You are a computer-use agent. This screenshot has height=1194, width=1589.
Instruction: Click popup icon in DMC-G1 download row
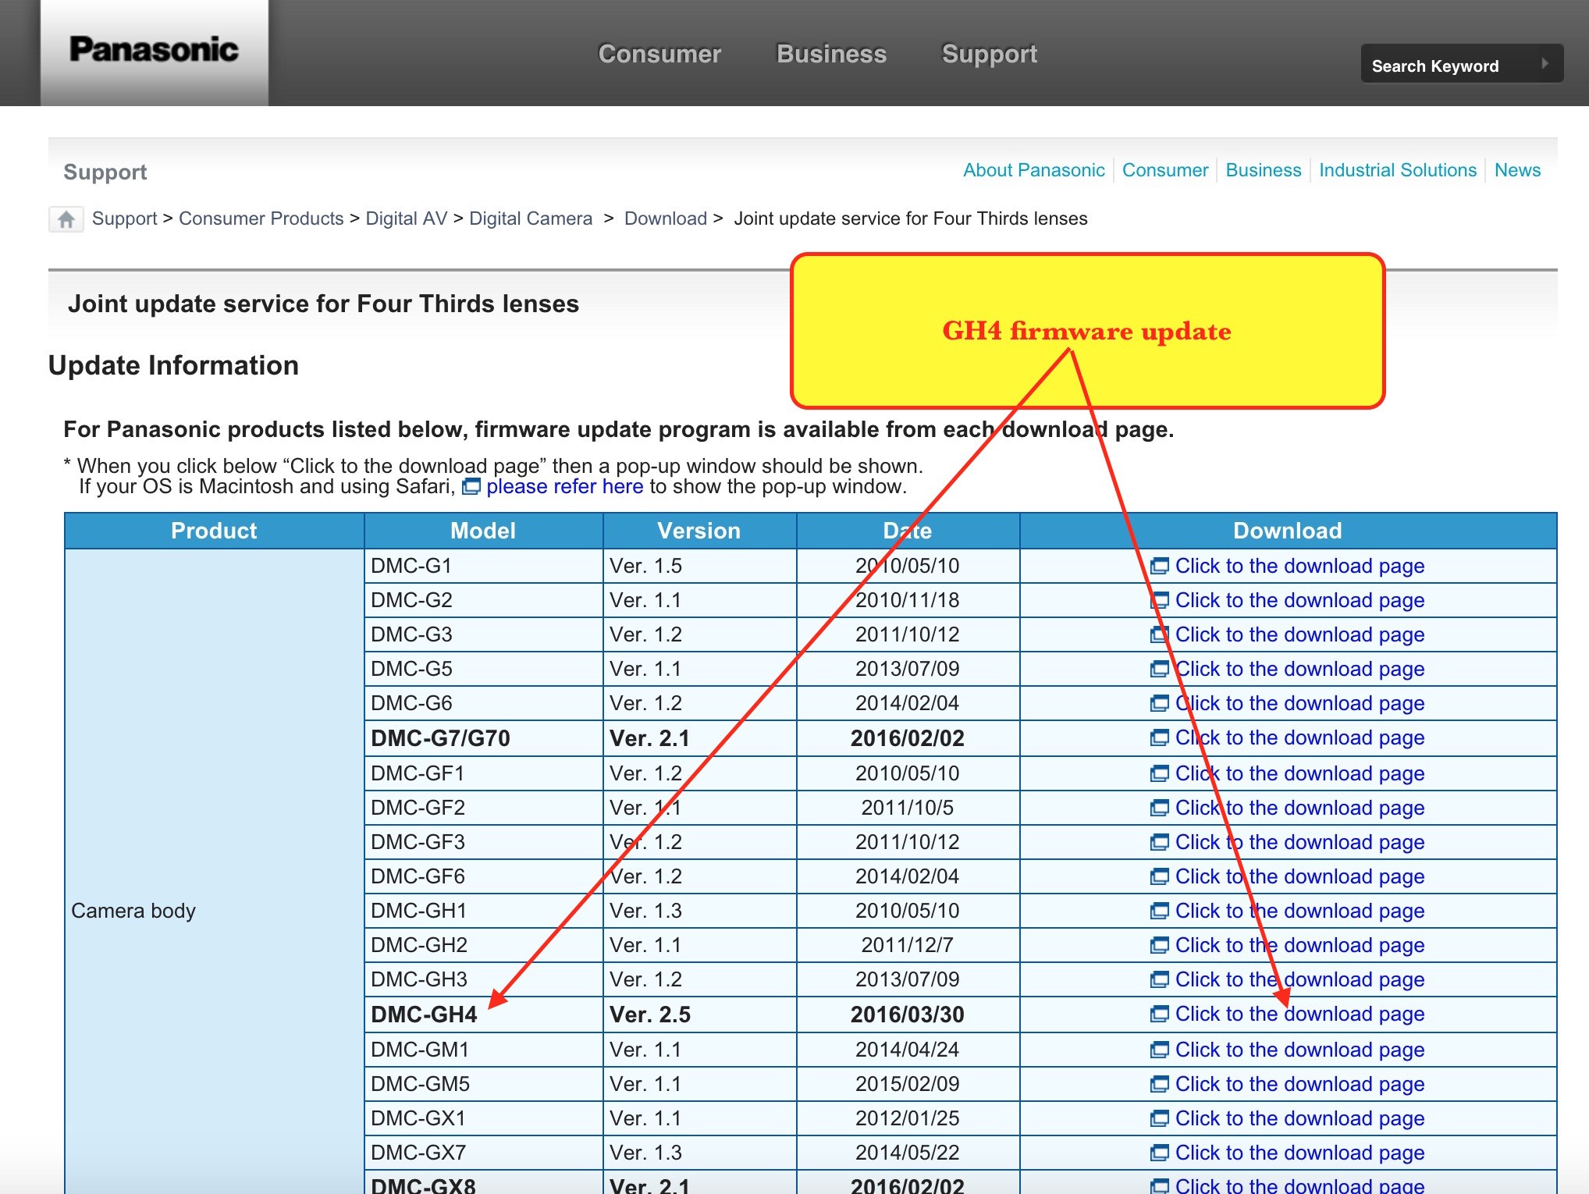1160,567
